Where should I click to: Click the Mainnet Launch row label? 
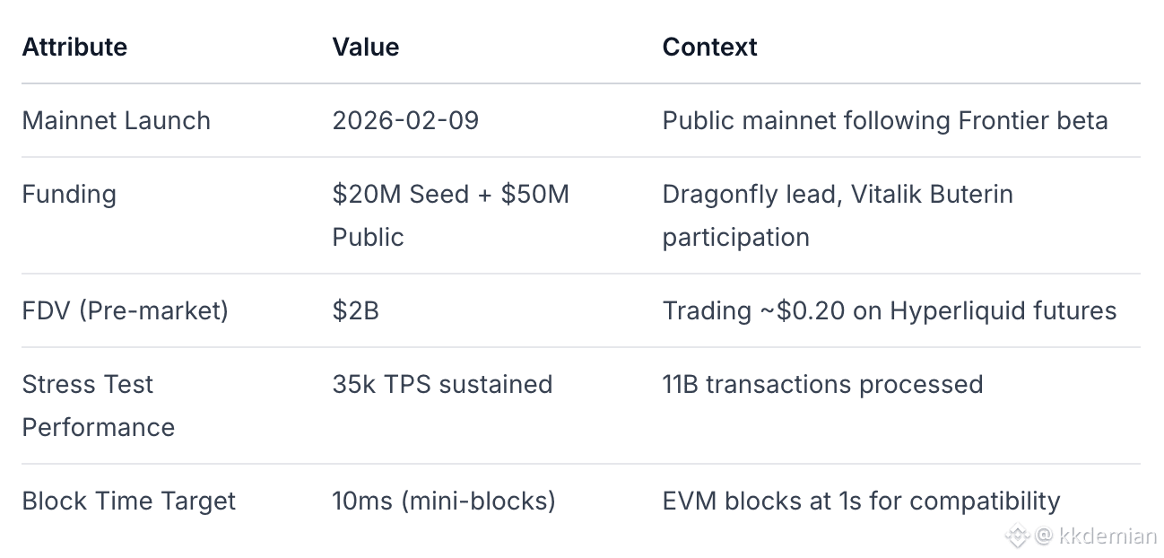(117, 120)
